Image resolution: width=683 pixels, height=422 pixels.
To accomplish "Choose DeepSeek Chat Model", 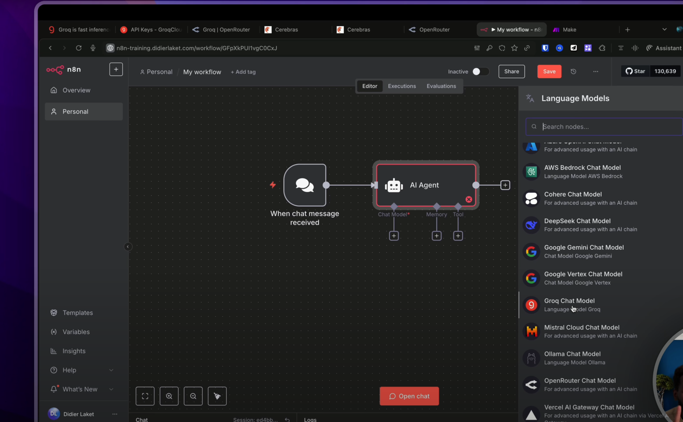I will 603,225.
